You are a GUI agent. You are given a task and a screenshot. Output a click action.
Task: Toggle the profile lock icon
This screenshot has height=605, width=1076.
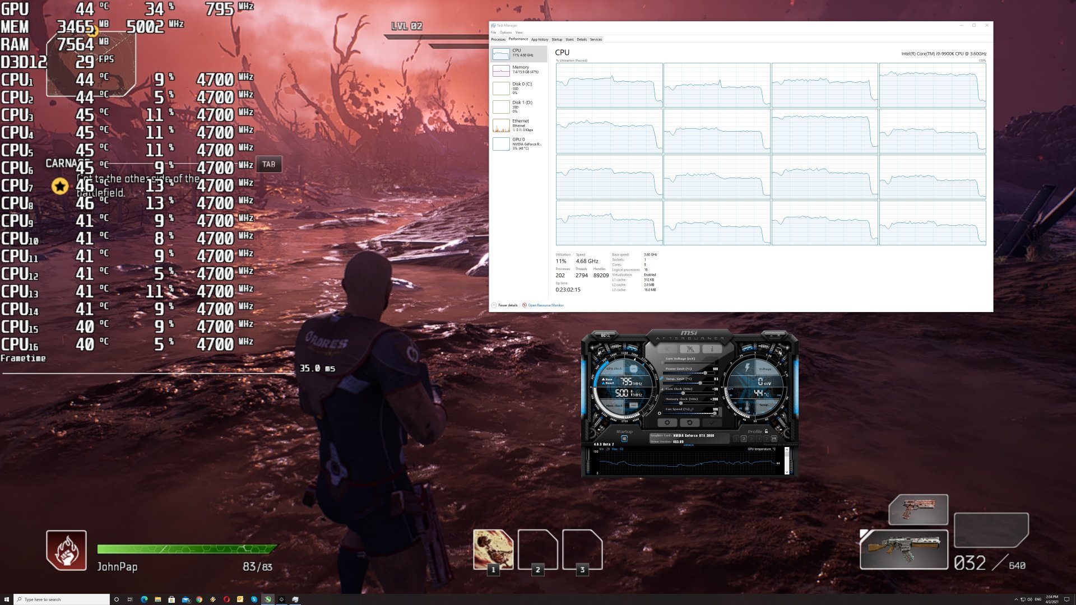click(x=766, y=431)
